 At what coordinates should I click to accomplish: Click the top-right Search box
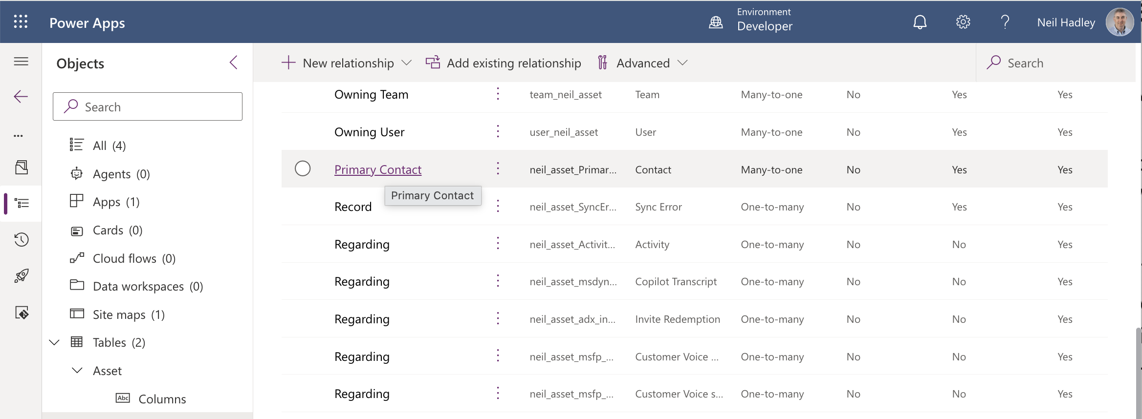[x=1056, y=63]
